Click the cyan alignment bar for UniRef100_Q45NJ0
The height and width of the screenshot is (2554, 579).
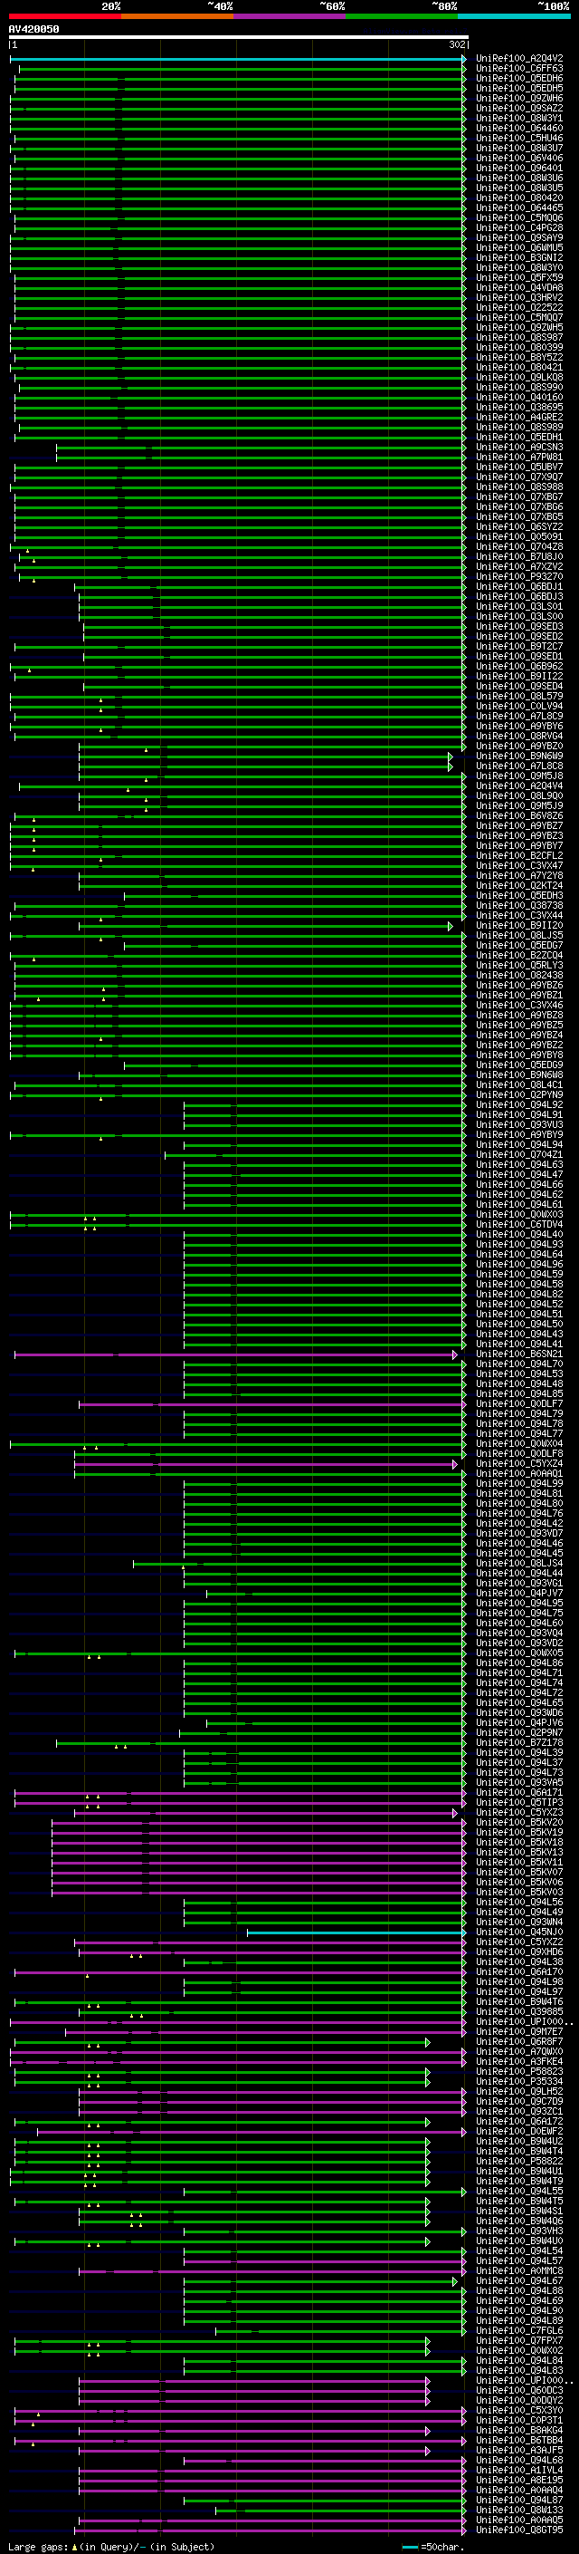356,1932
